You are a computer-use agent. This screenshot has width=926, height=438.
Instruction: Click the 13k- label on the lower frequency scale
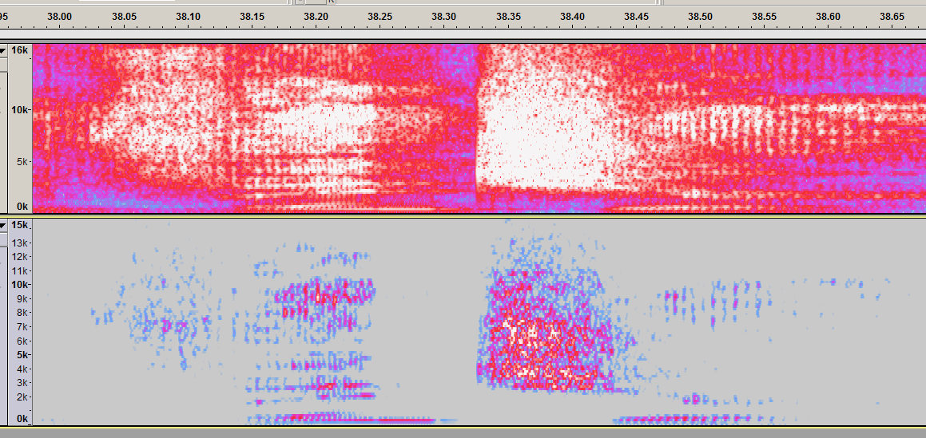click(22, 243)
